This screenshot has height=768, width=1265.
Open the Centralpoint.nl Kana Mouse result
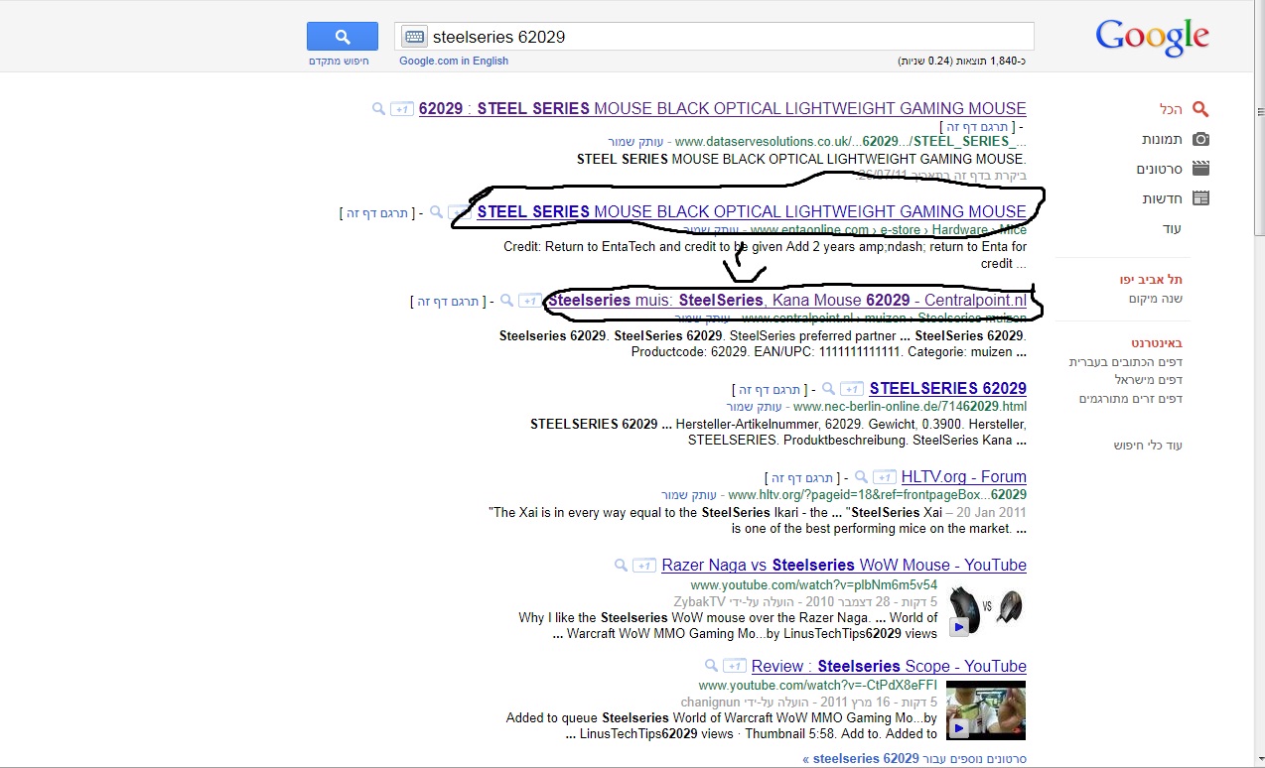point(786,301)
